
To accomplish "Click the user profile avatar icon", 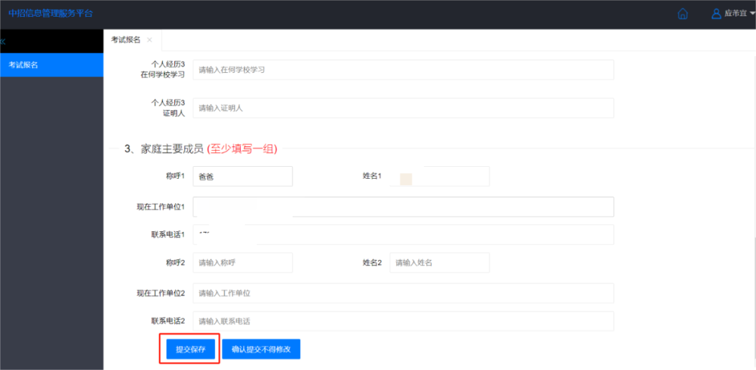I will click(x=716, y=13).
